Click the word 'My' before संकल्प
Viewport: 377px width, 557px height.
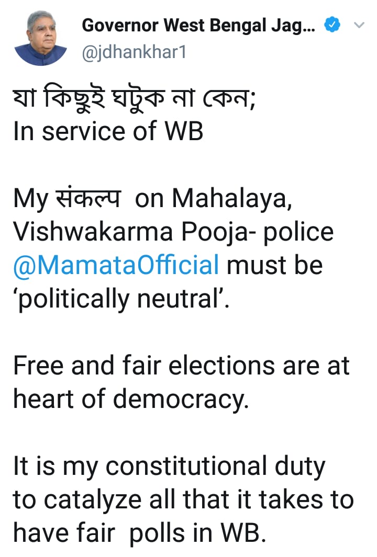(x=30, y=198)
